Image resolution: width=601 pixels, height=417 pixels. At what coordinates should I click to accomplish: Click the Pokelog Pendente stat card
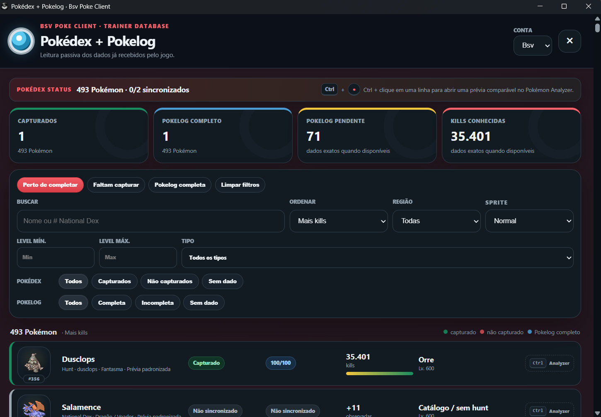click(367, 135)
